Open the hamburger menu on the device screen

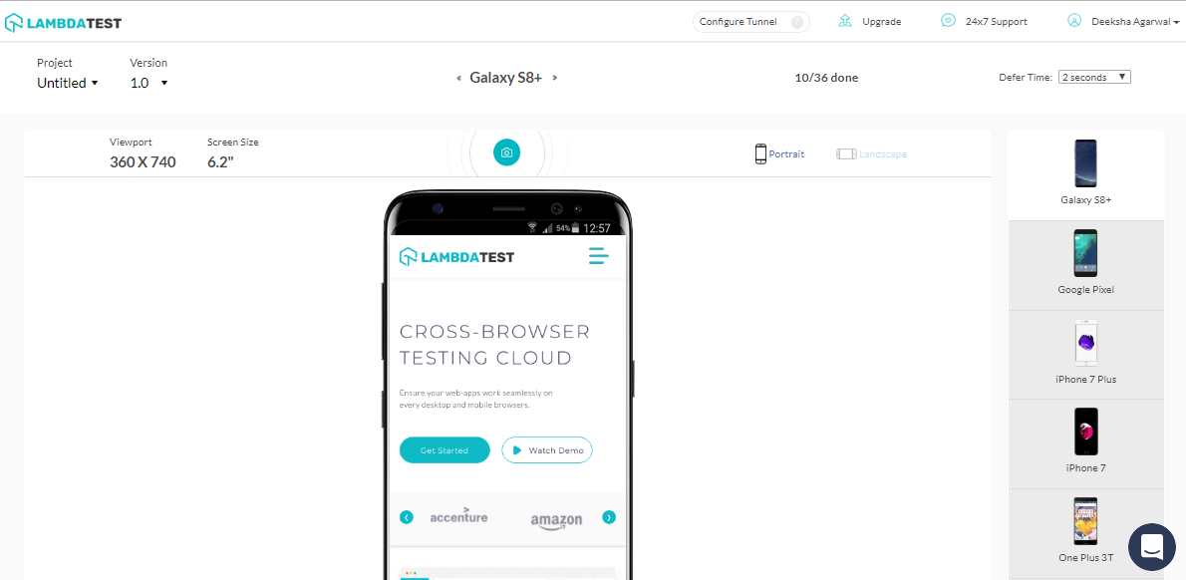[x=598, y=256]
